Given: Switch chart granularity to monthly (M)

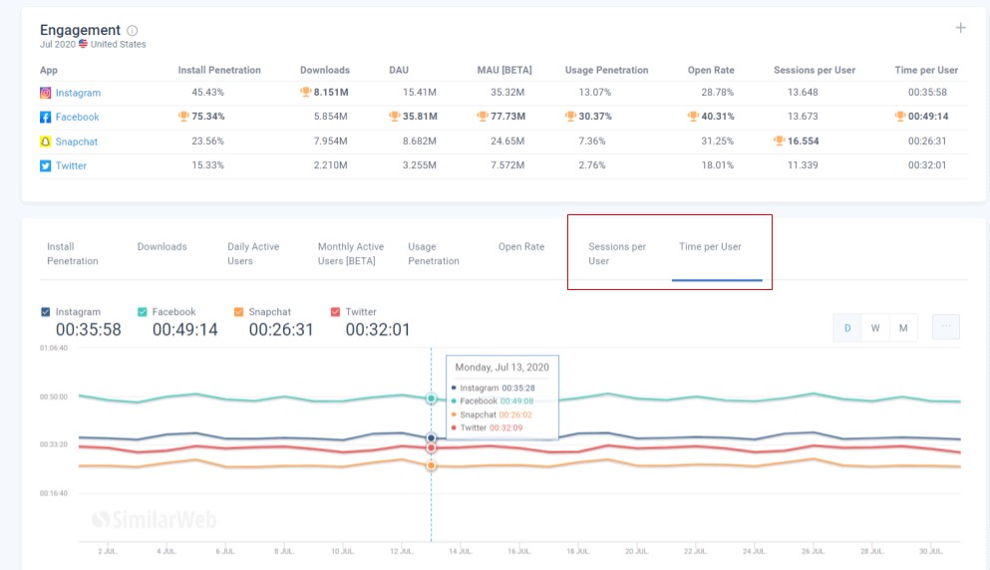Looking at the screenshot, I should pyautogui.click(x=903, y=328).
